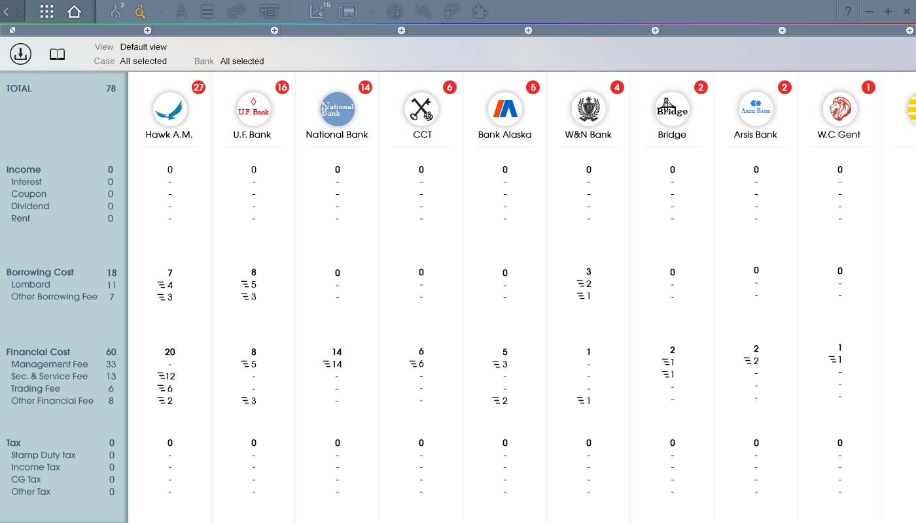The image size is (916, 523).
Task: Open the newspaper report icon
Action: [x=347, y=11]
